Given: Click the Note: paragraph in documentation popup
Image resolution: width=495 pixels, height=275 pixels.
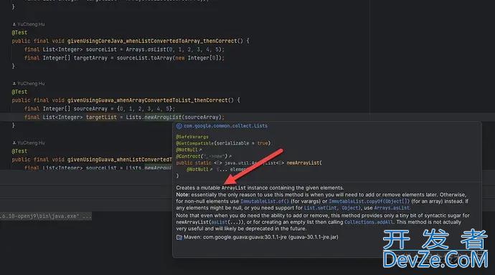Looking at the screenshot, I should (x=322, y=201).
